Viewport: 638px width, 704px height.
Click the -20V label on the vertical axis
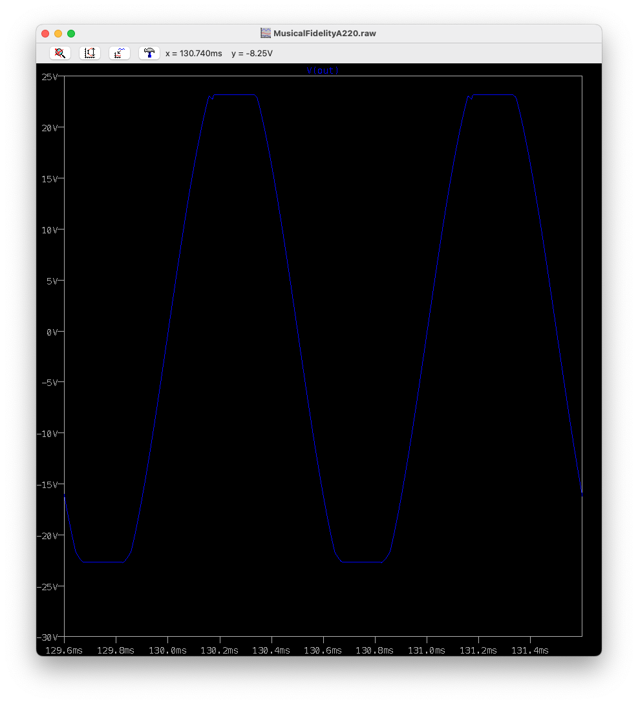(x=48, y=536)
